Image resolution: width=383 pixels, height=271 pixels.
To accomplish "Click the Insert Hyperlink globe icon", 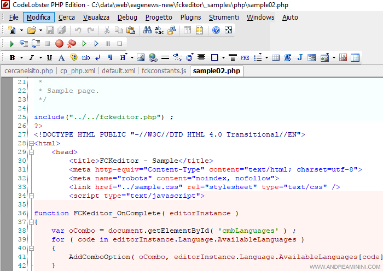I will click(x=153, y=58).
